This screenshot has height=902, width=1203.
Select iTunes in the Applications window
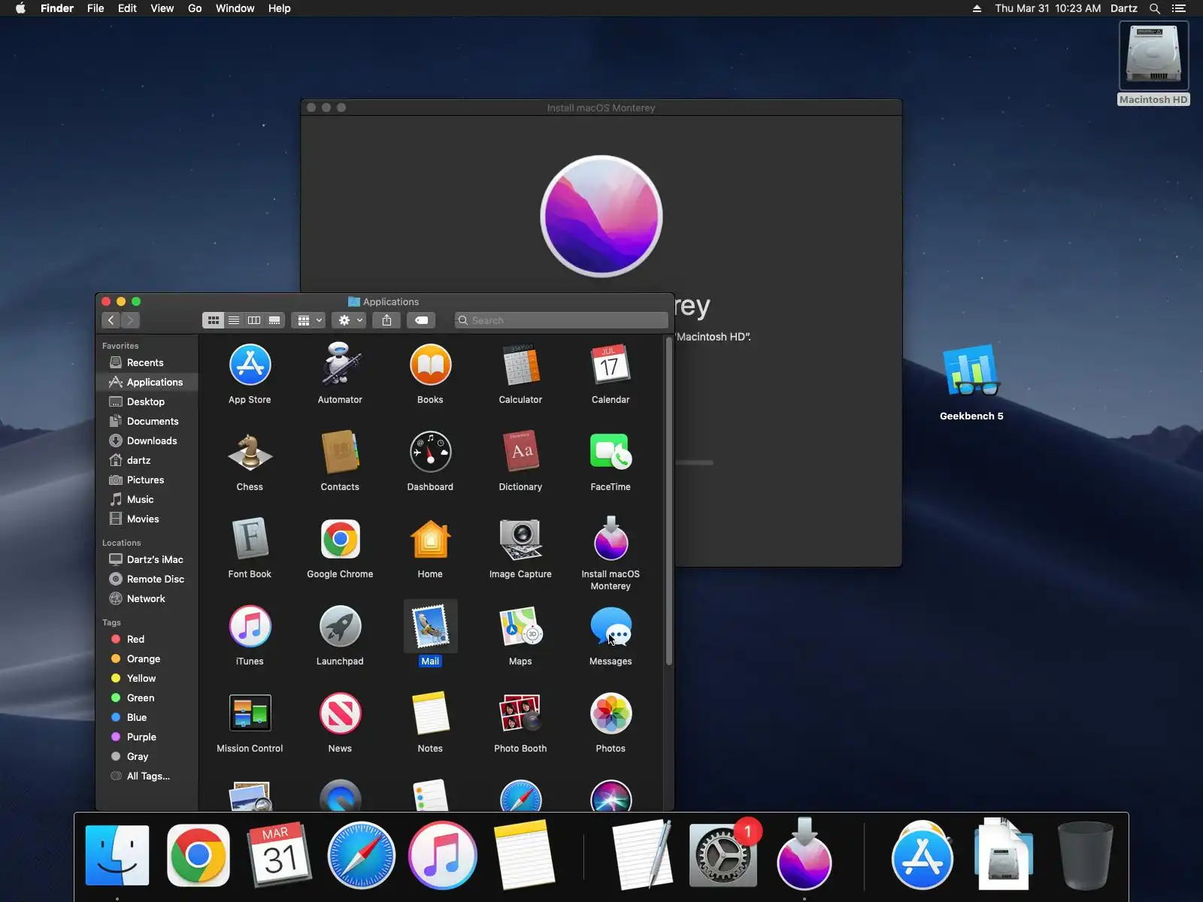click(x=250, y=627)
